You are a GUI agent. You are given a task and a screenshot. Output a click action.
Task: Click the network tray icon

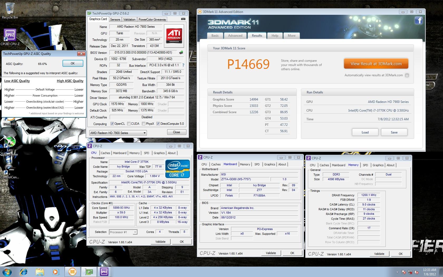410,272
